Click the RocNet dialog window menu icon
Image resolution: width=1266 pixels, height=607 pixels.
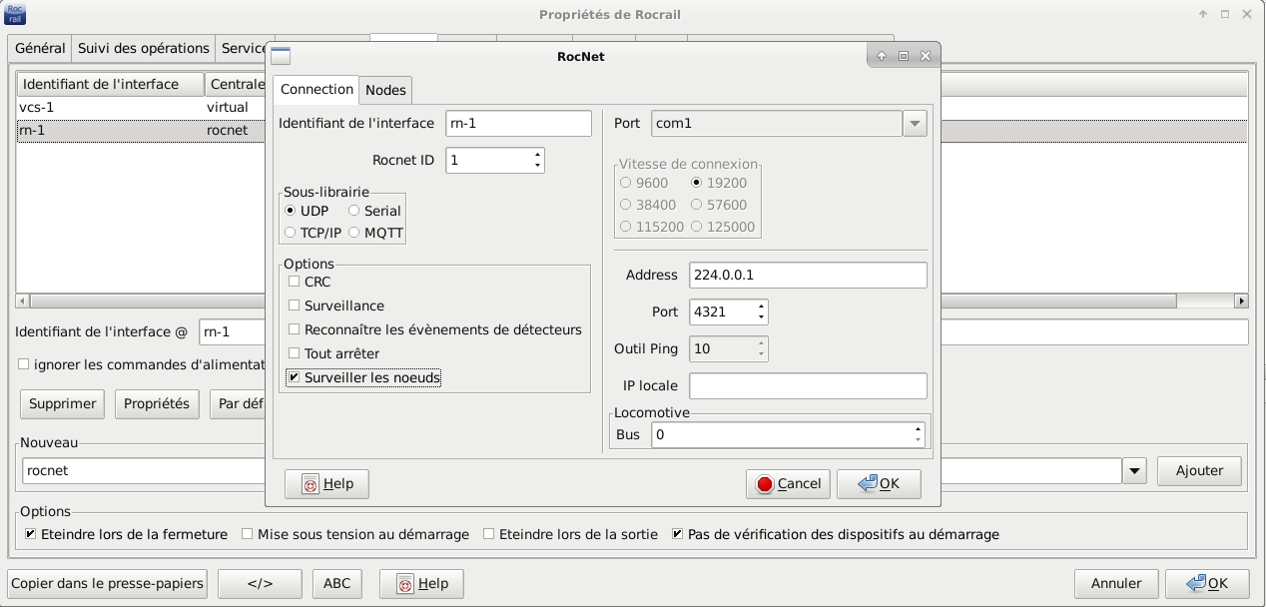pos(281,56)
